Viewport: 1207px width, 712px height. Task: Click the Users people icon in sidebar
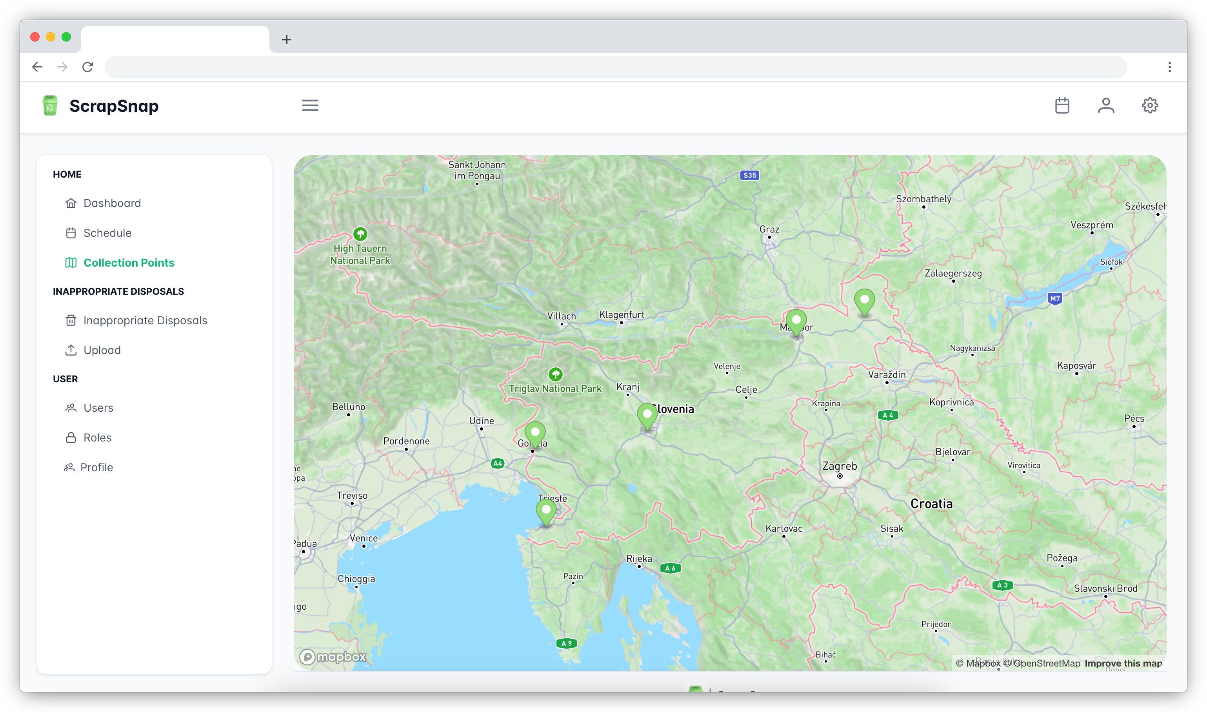[70, 408]
